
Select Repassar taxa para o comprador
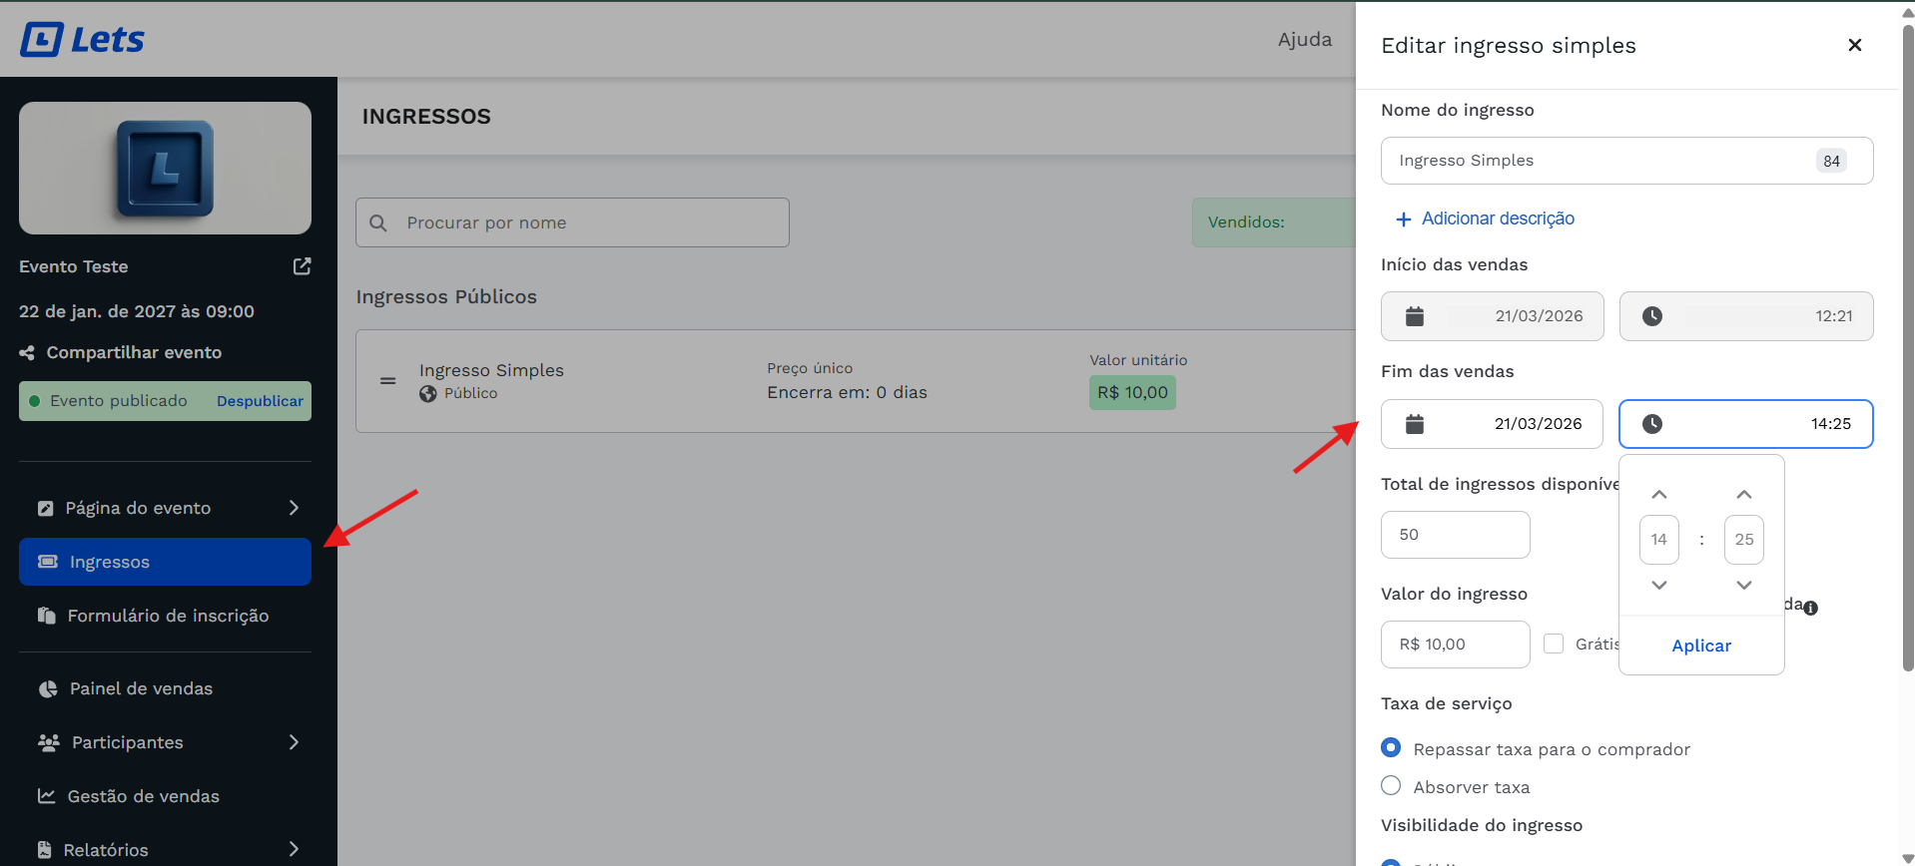(x=1391, y=748)
